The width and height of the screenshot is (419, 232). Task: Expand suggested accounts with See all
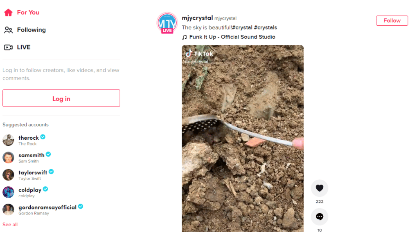tap(10, 225)
